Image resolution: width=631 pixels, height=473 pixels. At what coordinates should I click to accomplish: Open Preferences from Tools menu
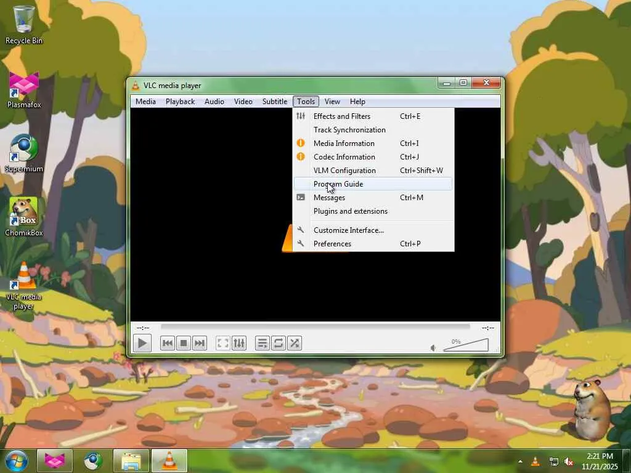[373, 244]
